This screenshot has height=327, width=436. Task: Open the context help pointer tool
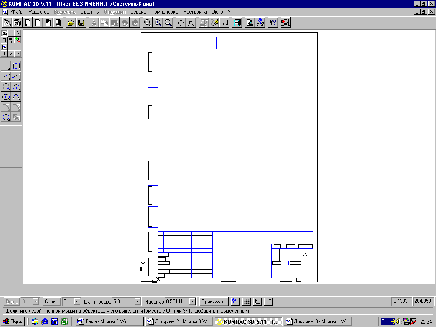click(273, 23)
